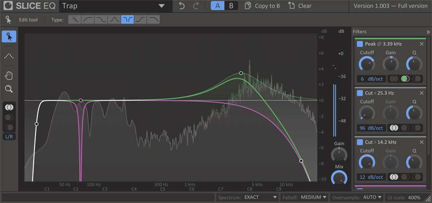Set the Peak filter to its middle channel mode

coord(405,79)
